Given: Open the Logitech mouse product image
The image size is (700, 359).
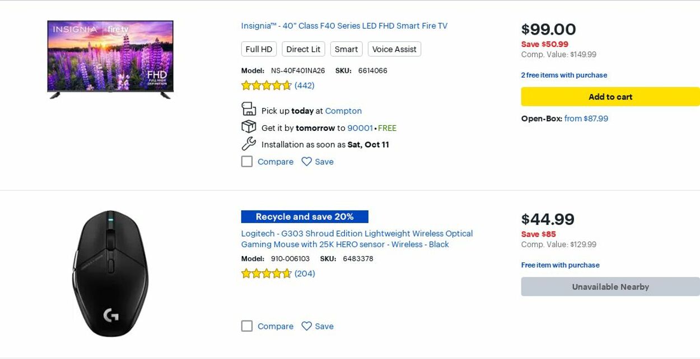Looking at the screenshot, I should (110, 273).
